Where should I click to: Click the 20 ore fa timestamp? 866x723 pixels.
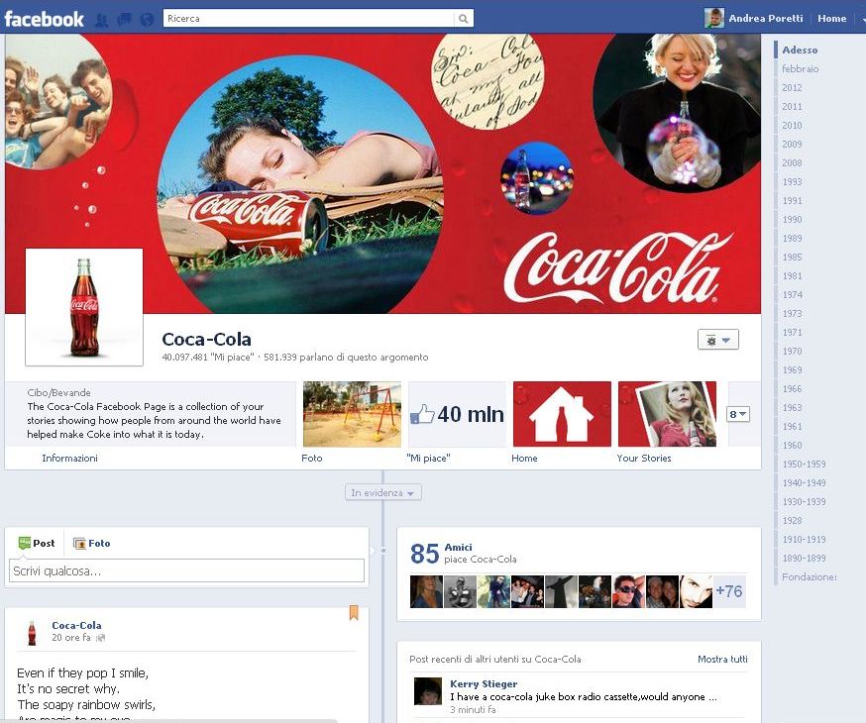click(x=71, y=638)
